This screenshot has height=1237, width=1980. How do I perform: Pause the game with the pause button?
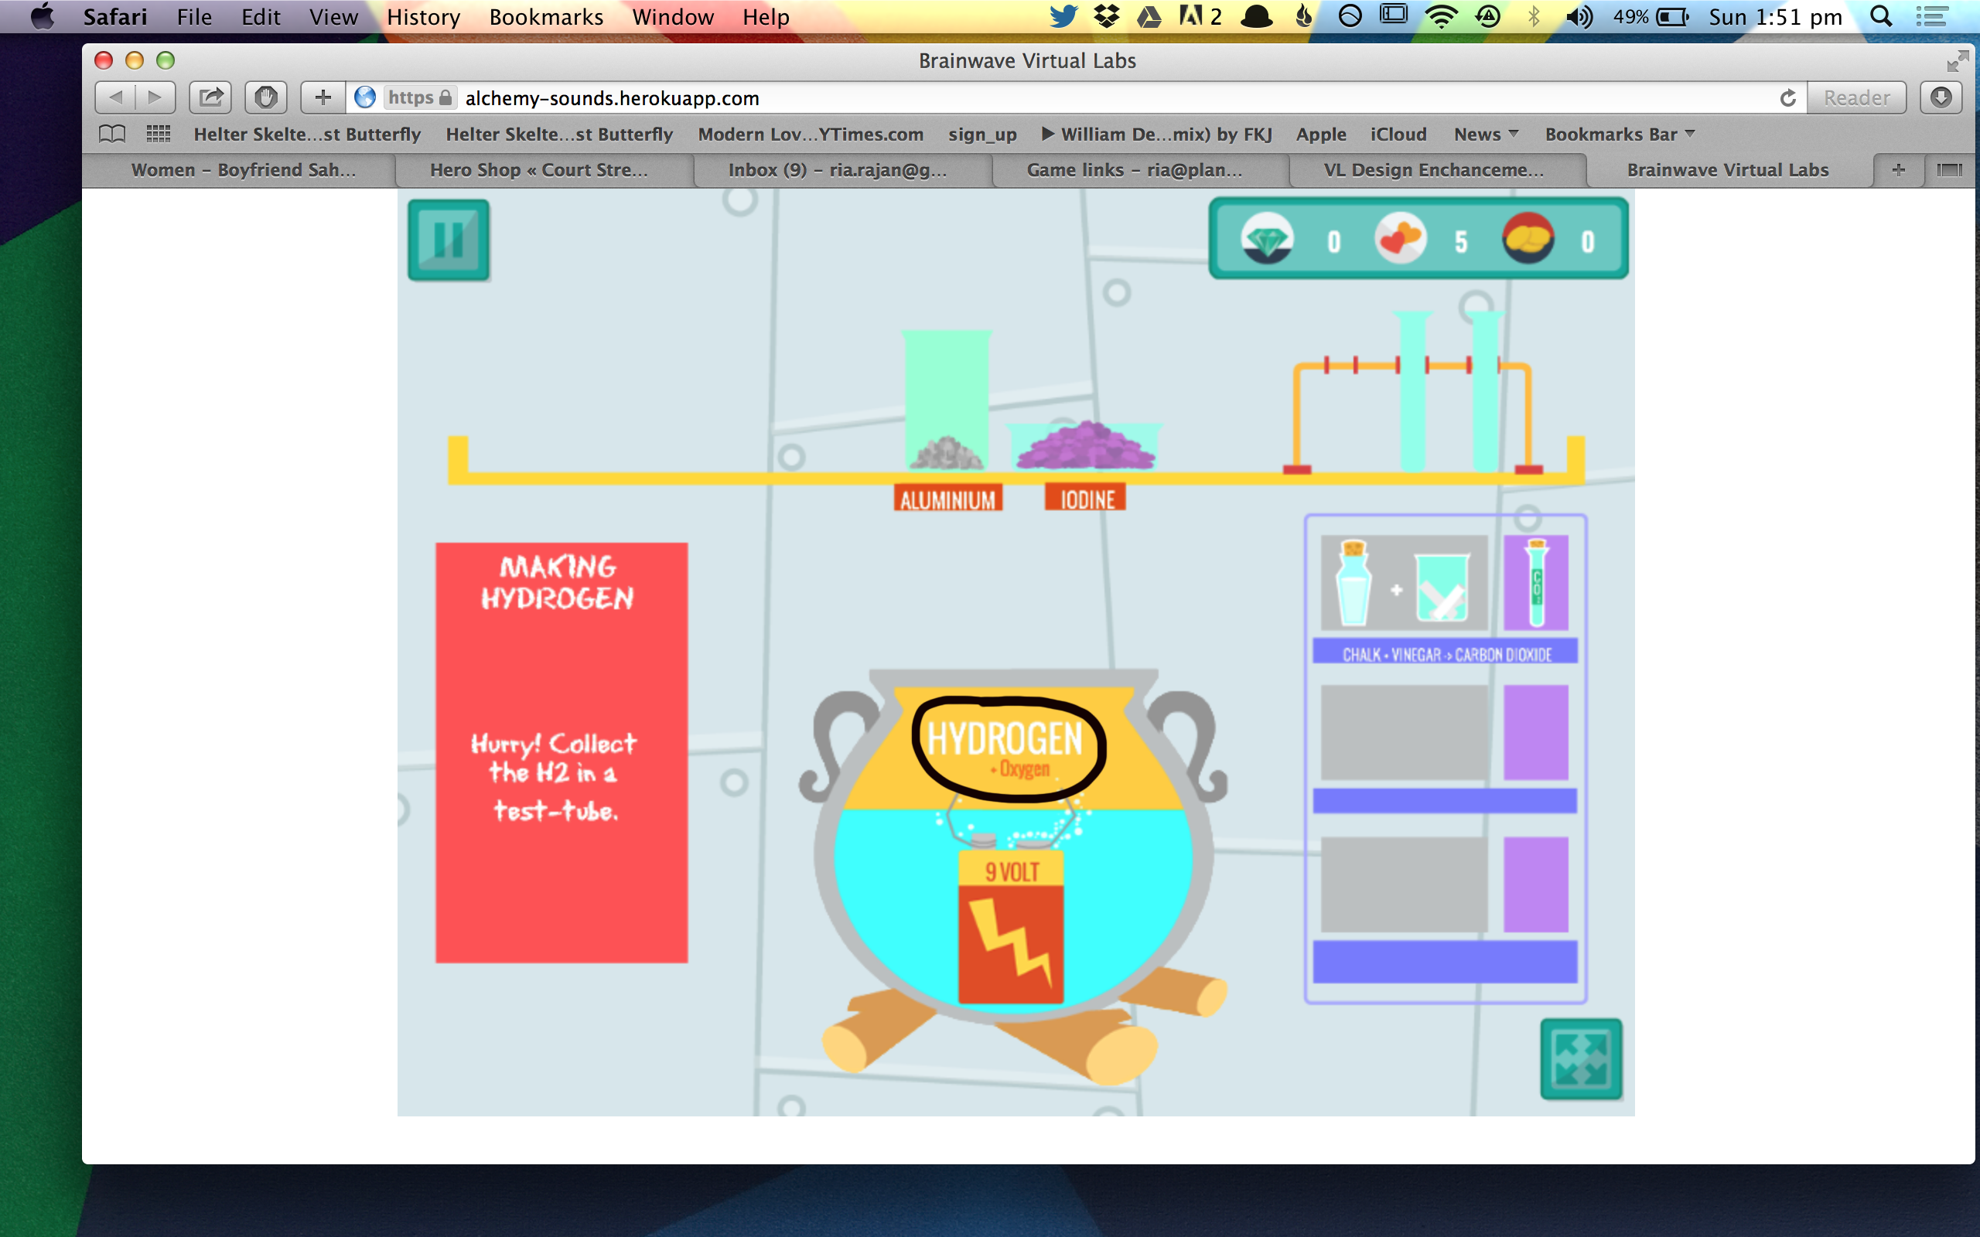[449, 240]
